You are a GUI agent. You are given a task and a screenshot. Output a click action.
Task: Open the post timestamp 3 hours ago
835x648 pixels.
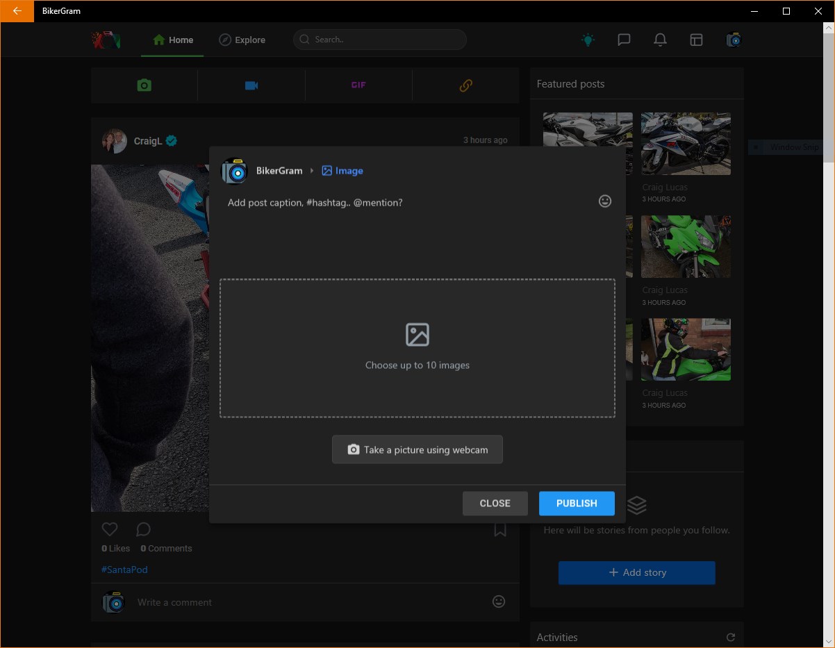[485, 140]
